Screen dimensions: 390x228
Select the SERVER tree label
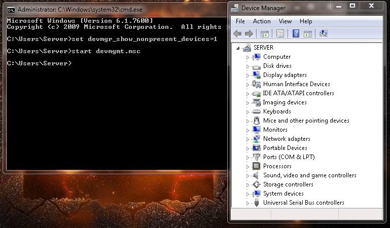coord(263,48)
